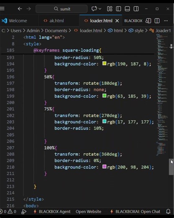Image resolution: width=174 pixels, height=218 pixels.
Task: Open the green rgb(63, 185, 39) swatch
Action: point(104,96)
